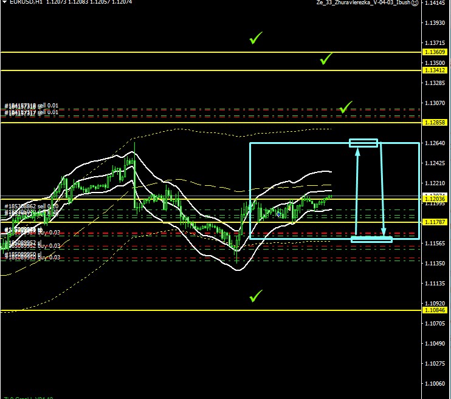This screenshot has height=399, width=451.
Task: Click the 1.13930 price scale value
Action: (x=435, y=22)
